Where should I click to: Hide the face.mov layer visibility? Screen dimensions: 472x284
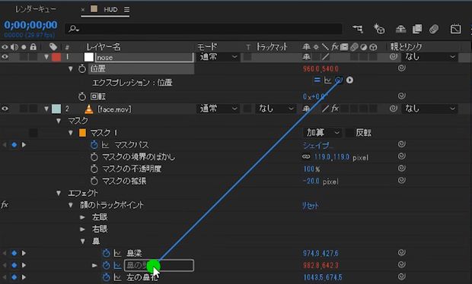[x=5, y=109]
